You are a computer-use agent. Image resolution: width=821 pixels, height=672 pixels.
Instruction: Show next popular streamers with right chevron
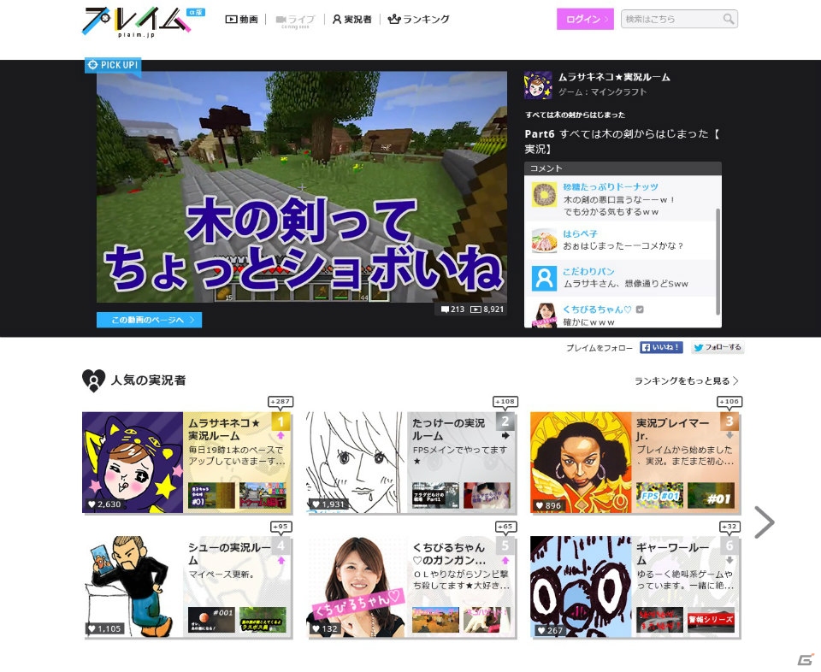765,522
